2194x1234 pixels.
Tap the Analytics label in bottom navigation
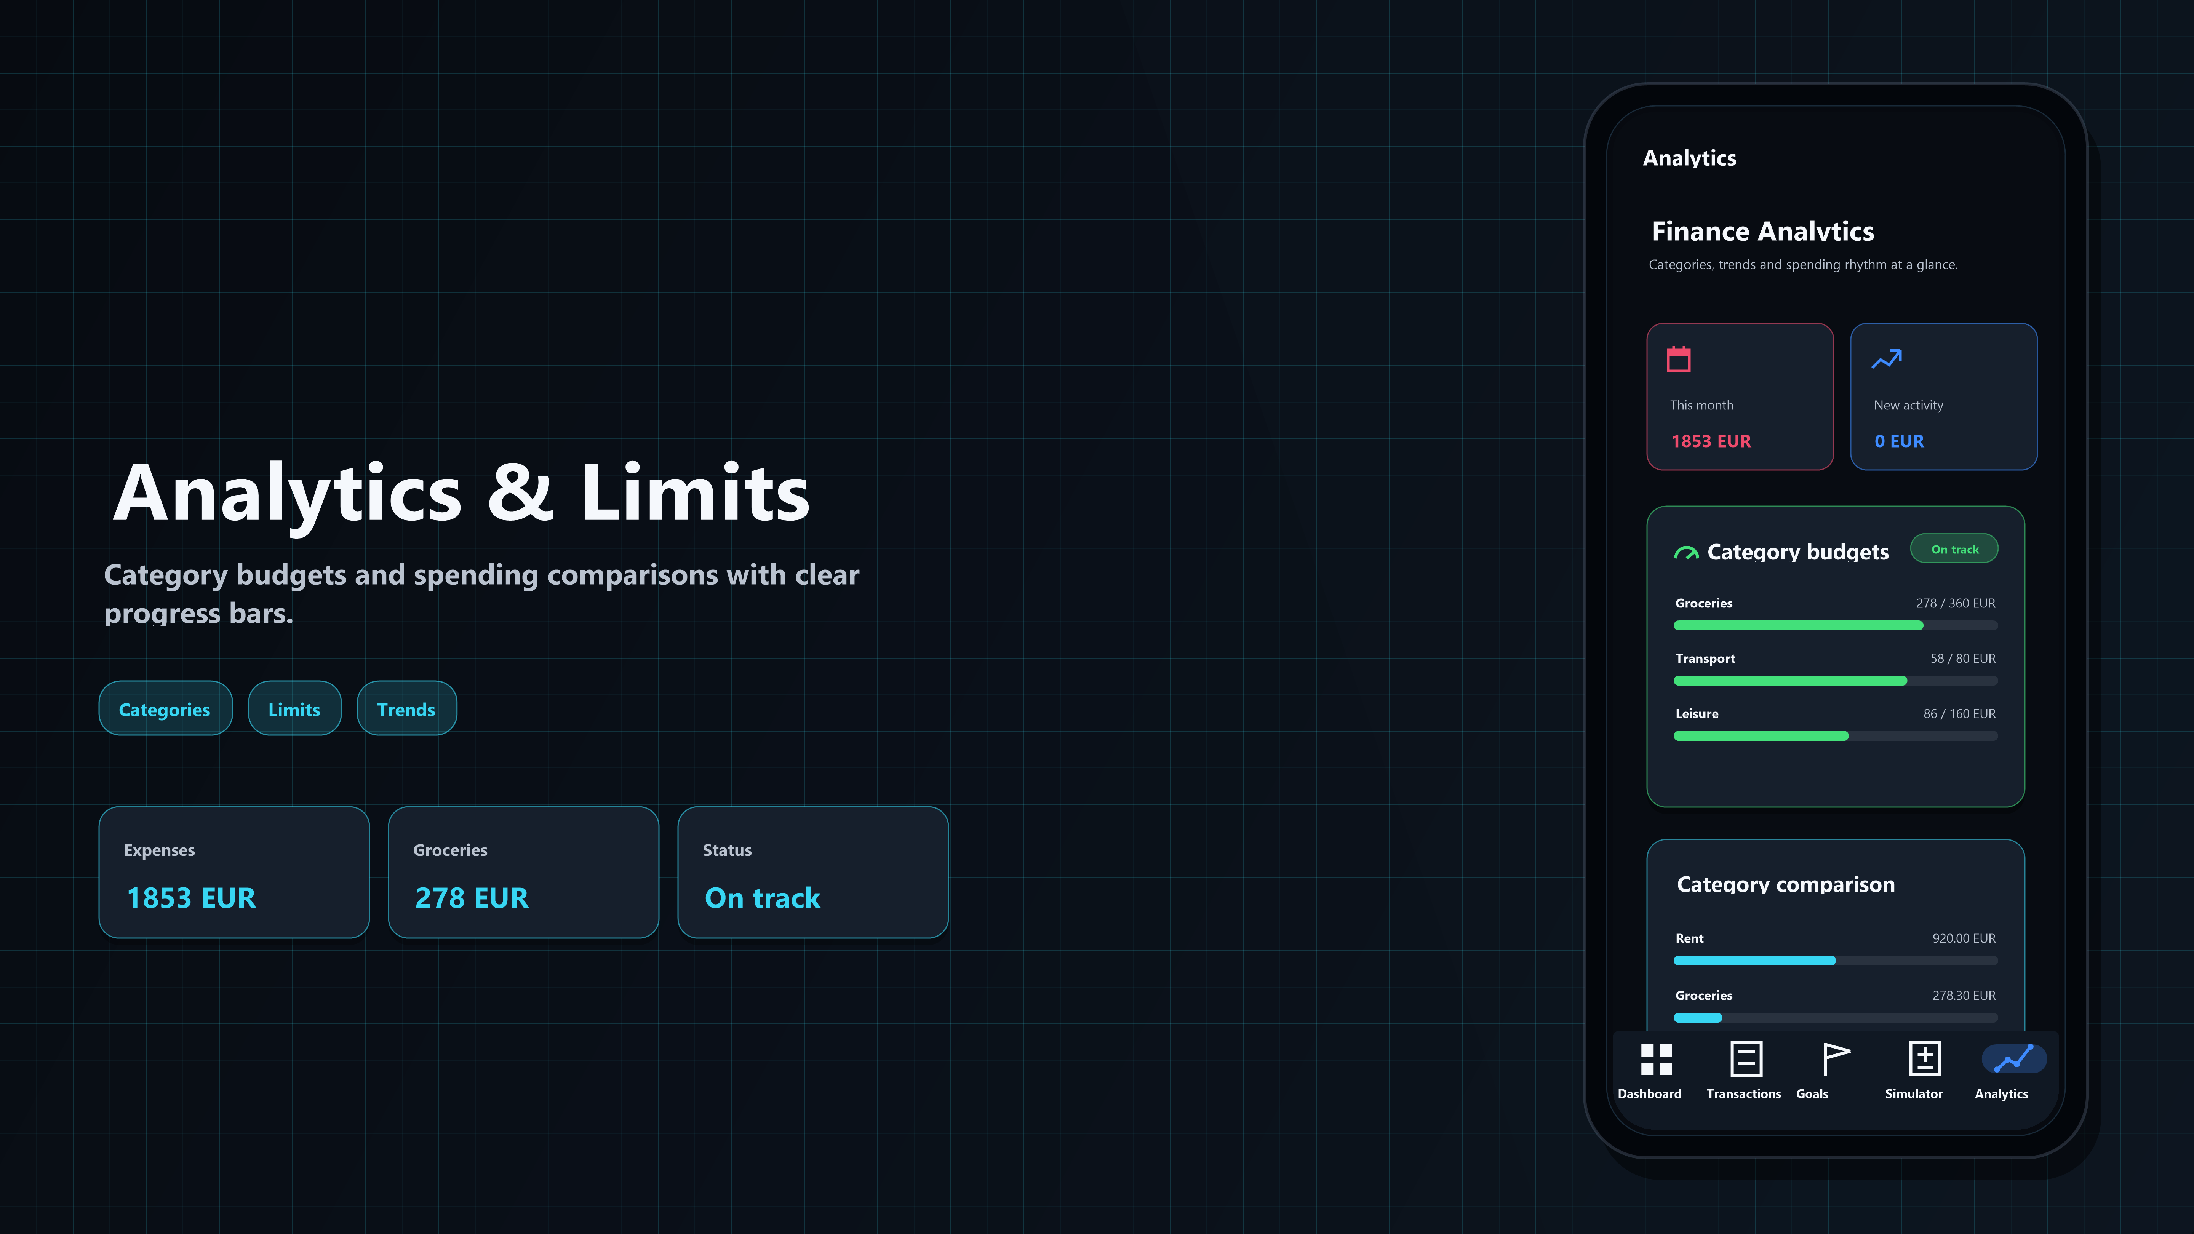(x=2002, y=1094)
